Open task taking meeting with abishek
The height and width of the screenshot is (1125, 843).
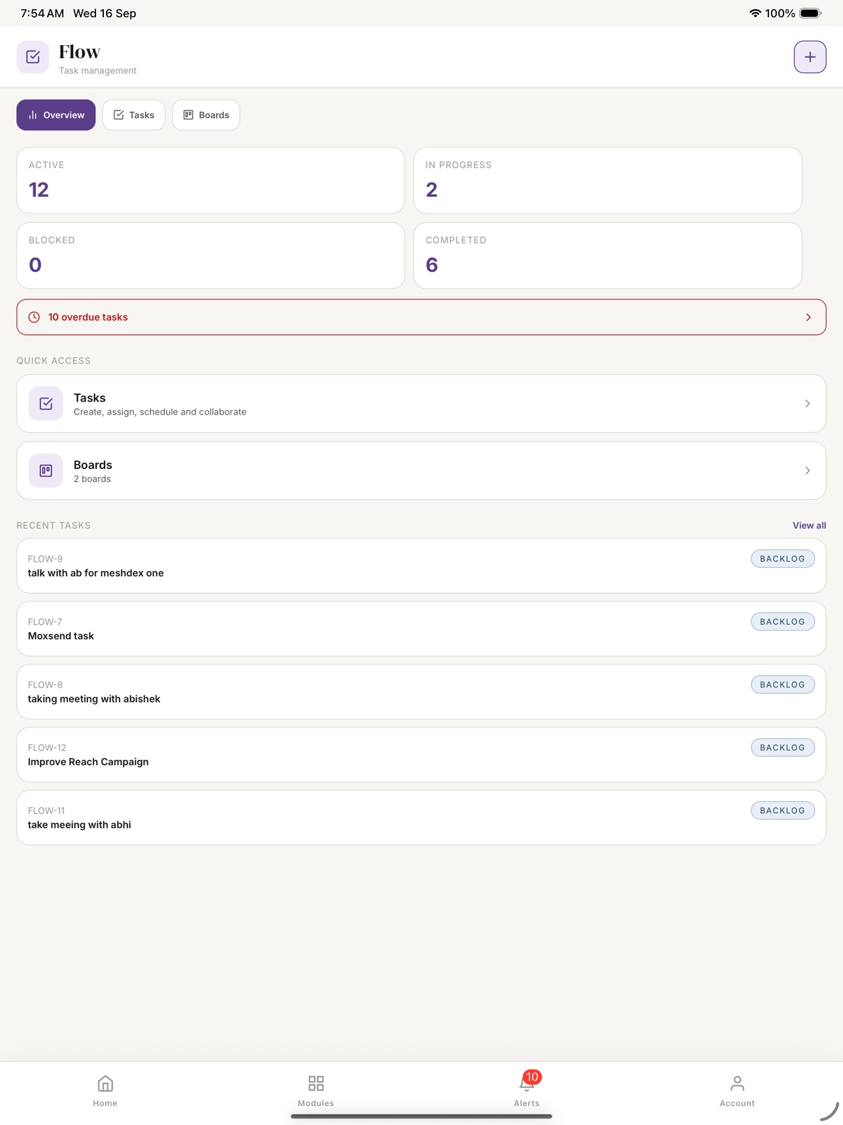coord(421,691)
